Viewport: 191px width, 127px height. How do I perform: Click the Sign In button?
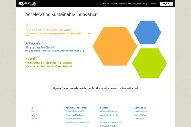click(166, 3)
